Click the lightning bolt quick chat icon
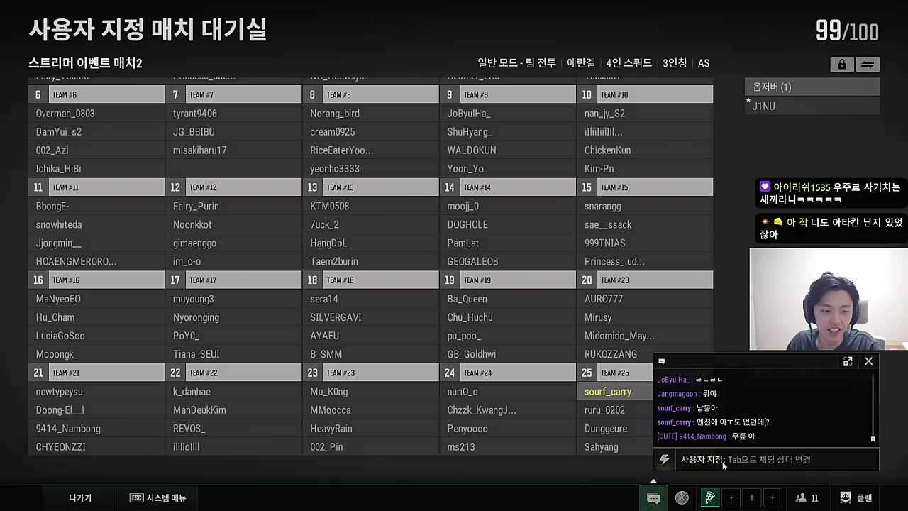 pos(665,460)
